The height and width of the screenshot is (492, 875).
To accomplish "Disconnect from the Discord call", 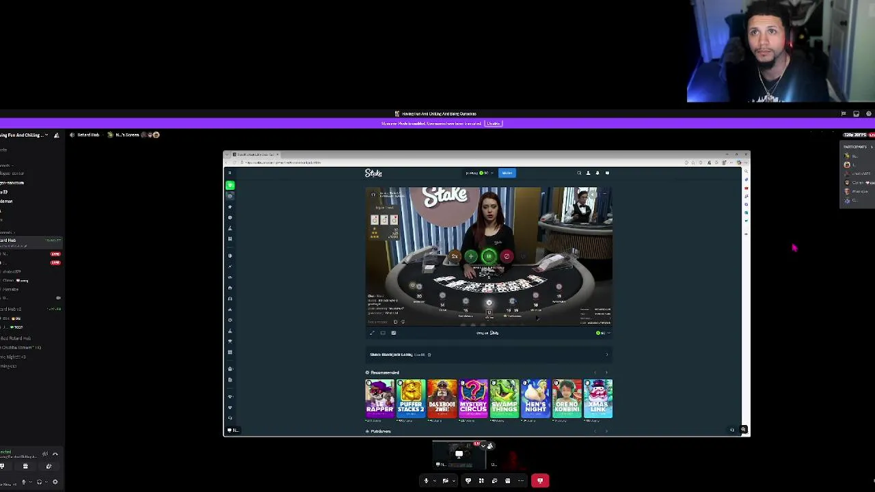I will click(540, 480).
